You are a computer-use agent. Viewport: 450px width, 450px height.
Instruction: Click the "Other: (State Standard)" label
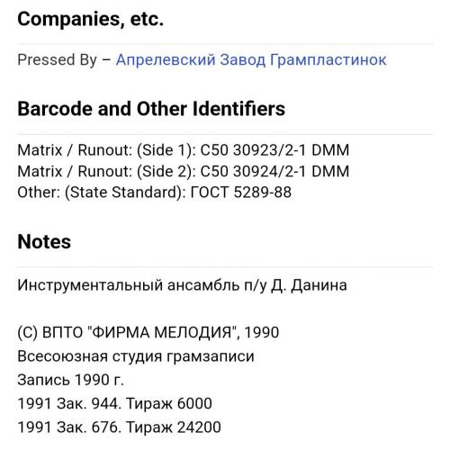(x=102, y=193)
